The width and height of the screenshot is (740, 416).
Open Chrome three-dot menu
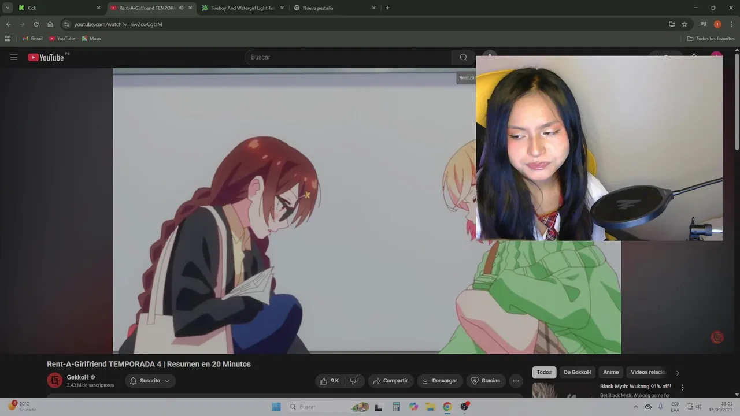[731, 24]
